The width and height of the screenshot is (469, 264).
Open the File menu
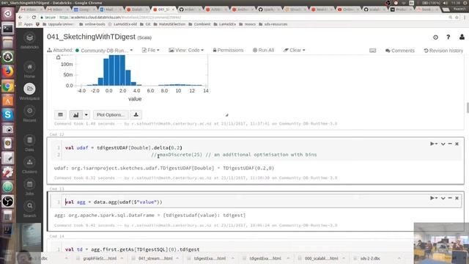click(x=150, y=51)
